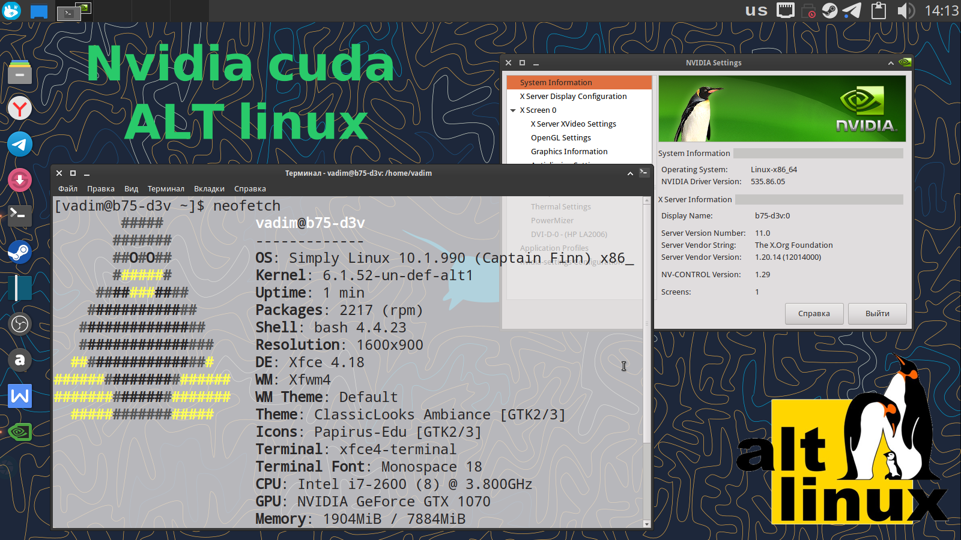Click the volume icon in the tray
The image size is (961, 540).
(x=906, y=10)
